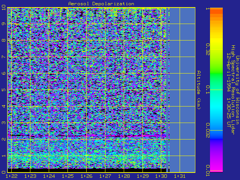Screen dimensions: 240x180
Task: Click the altitude label 8 on the left axis
Action: 4,40
